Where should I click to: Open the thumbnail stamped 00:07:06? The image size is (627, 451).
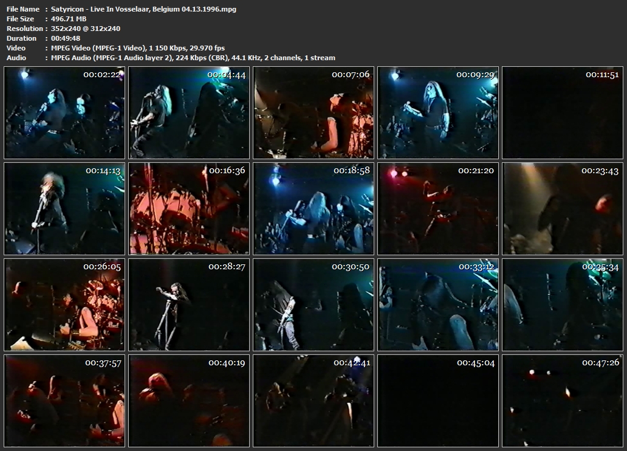[313, 113]
